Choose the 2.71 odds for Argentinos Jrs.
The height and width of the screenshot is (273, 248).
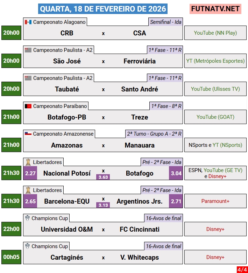[x=176, y=201]
